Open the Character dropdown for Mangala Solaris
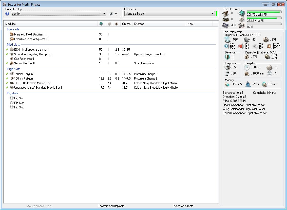Image resolution: width=287 pixels, height=210 pixels. [213, 14]
